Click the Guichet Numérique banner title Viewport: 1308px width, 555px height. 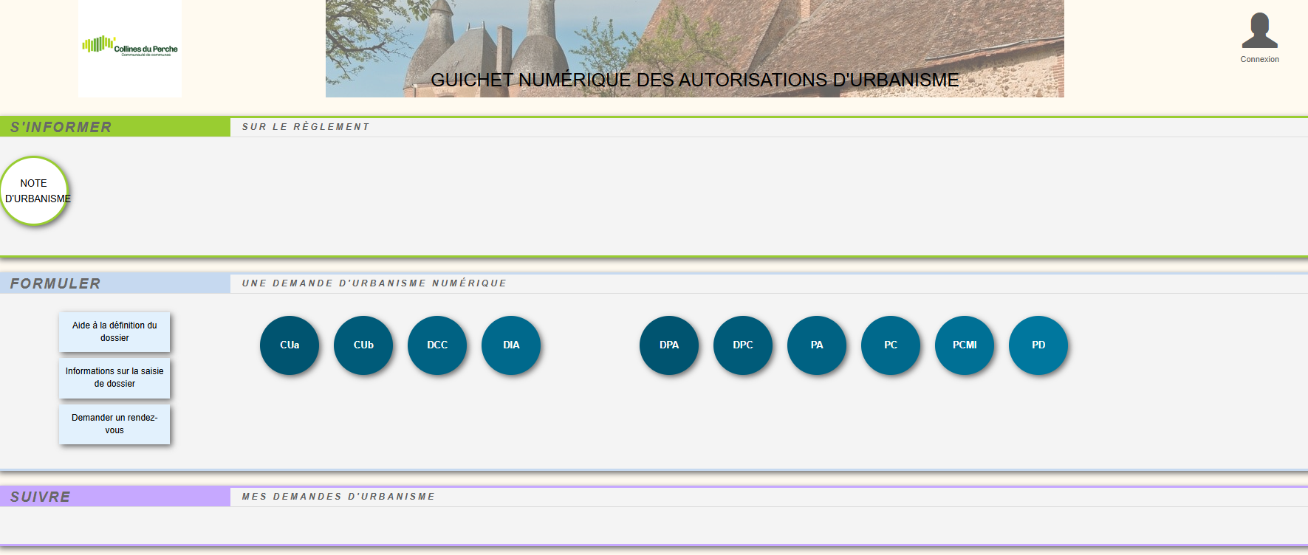(x=694, y=80)
